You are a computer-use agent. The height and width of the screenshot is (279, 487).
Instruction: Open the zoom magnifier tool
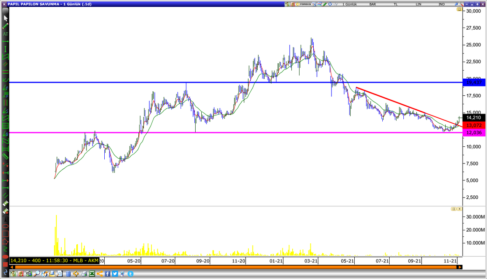[37, 274]
